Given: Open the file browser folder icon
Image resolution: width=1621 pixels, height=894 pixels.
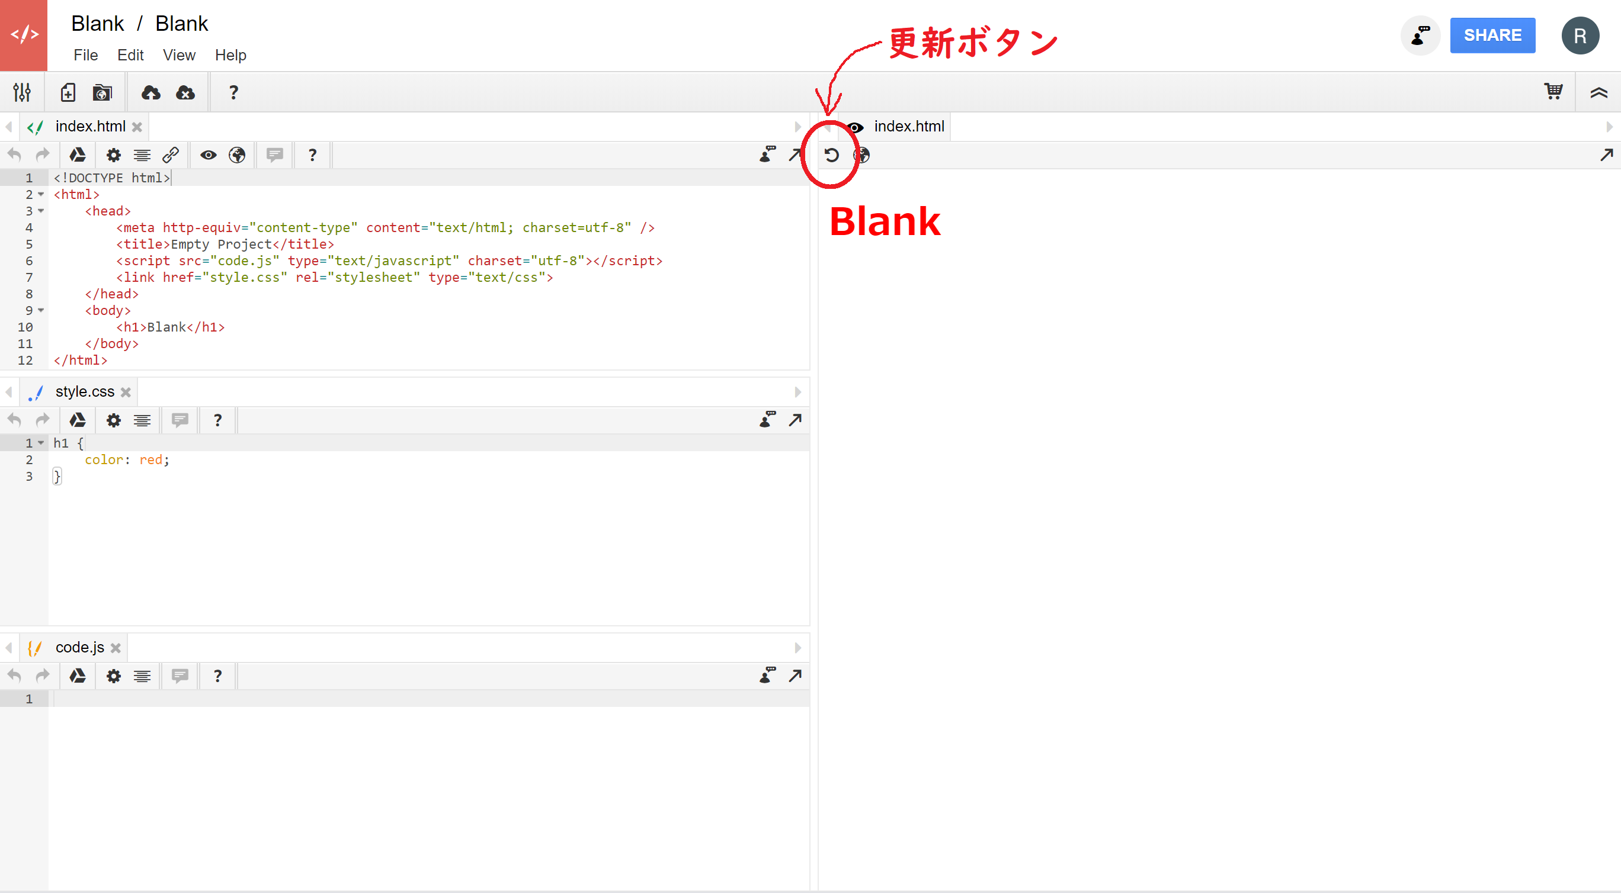Looking at the screenshot, I should coord(102,92).
